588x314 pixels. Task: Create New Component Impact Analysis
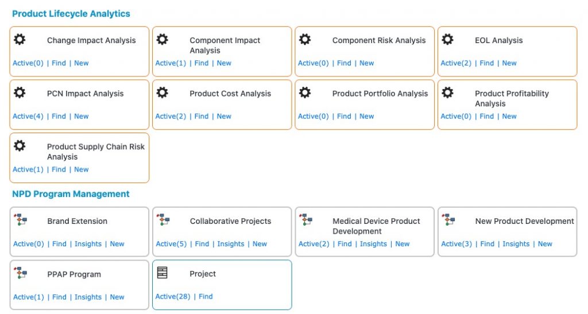click(224, 63)
